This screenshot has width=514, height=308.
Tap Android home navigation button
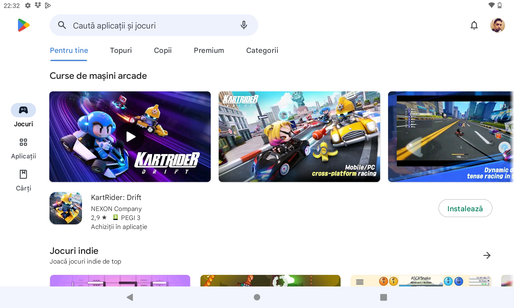[x=257, y=297]
